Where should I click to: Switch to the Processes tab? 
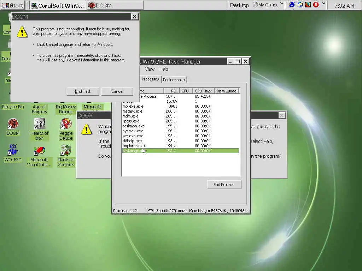(150, 79)
